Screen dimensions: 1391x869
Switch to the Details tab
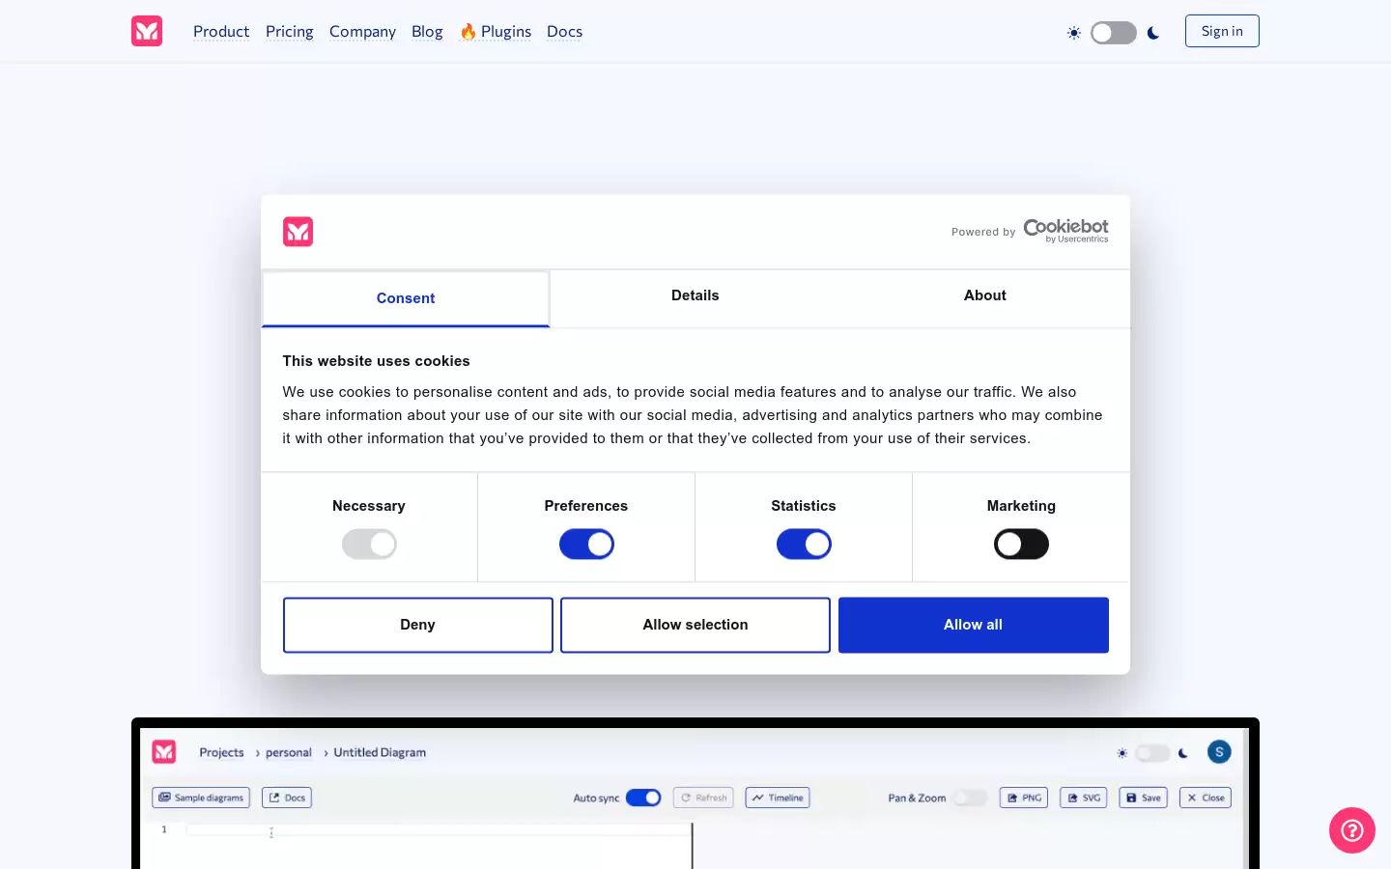(695, 297)
